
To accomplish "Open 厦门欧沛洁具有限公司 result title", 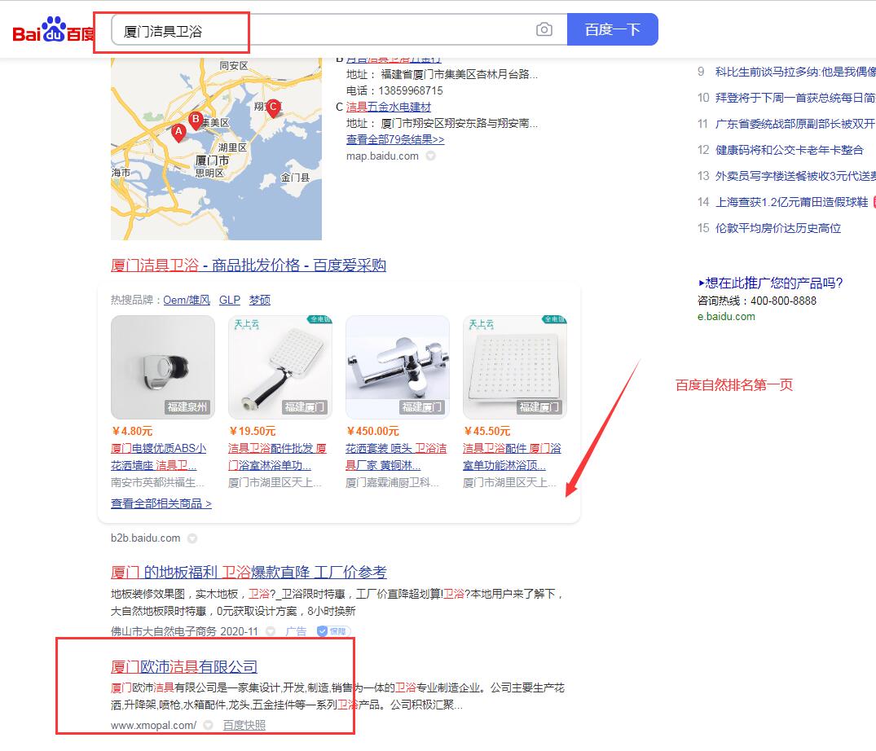I will [x=184, y=667].
